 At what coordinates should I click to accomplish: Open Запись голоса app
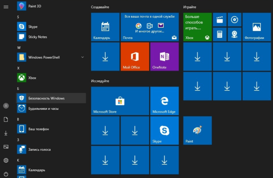[x=51, y=149]
